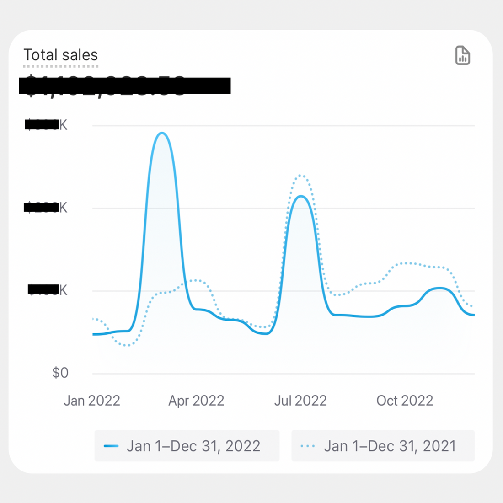Select the Jul 2022 axis label

[300, 401]
